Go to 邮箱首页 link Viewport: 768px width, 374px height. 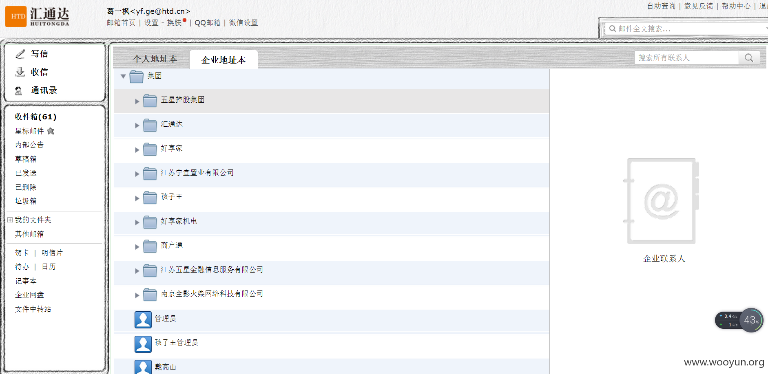point(121,23)
